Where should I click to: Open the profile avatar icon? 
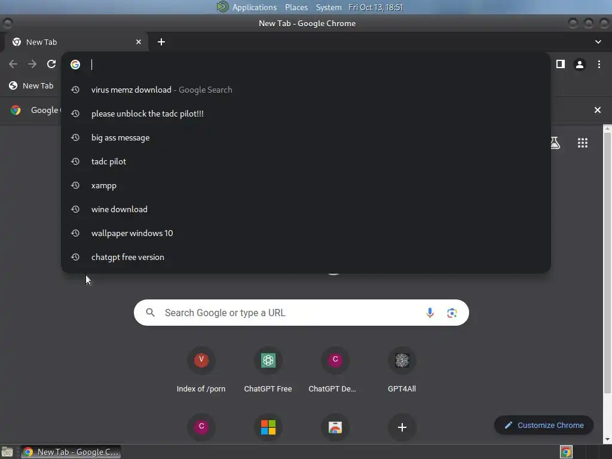click(x=580, y=65)
